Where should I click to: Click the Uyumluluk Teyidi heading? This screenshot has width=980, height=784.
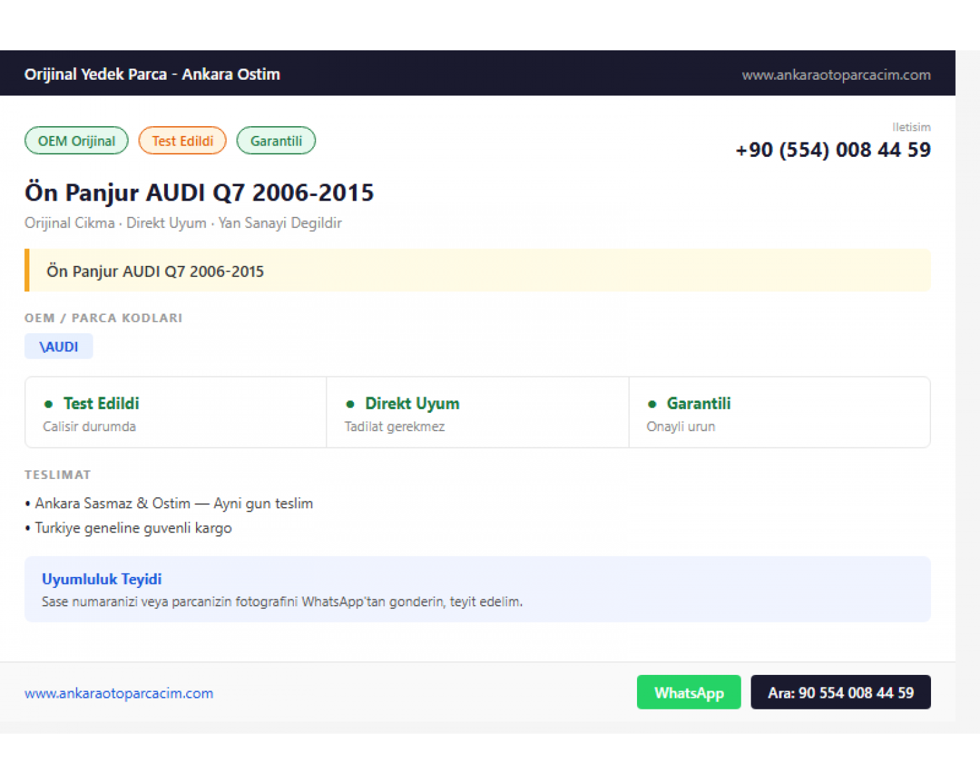[x=102, y=579]
